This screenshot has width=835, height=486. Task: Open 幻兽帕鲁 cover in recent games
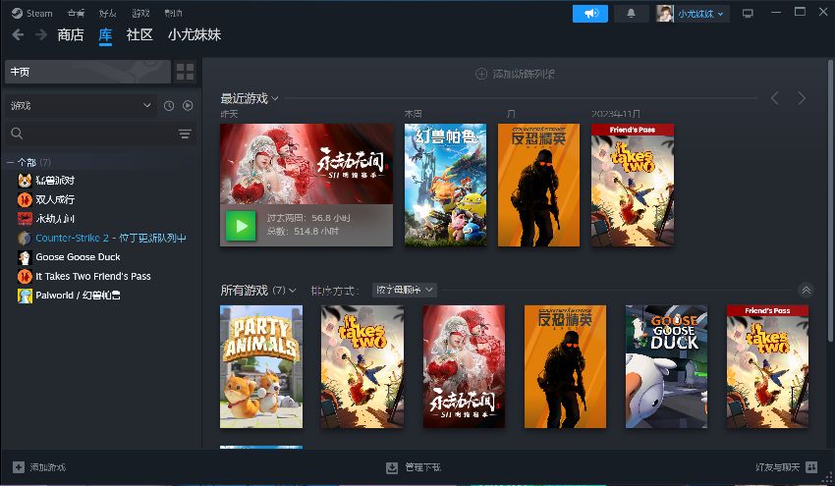[x=445, y=185]
